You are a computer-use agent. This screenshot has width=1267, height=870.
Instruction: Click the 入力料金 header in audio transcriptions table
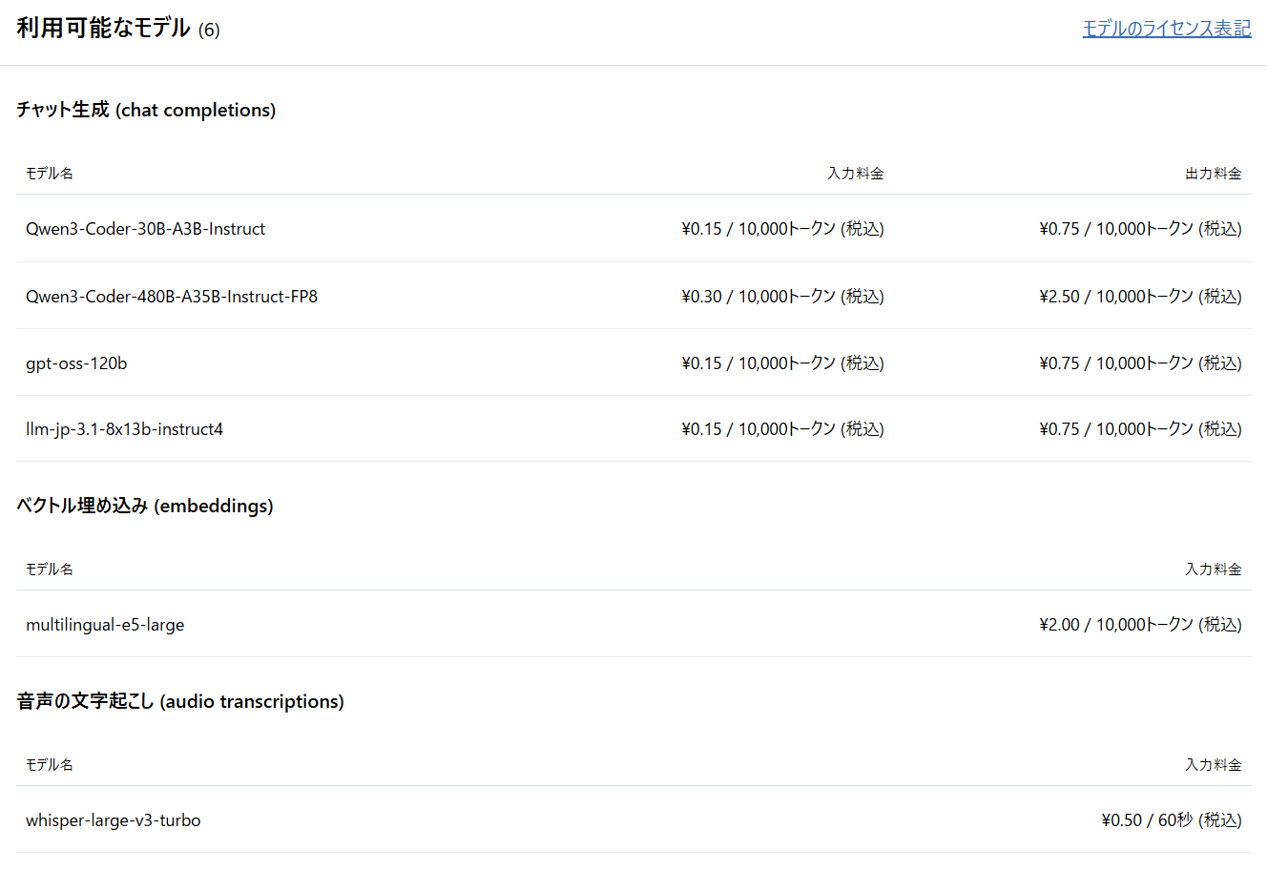coord(1214,765)
